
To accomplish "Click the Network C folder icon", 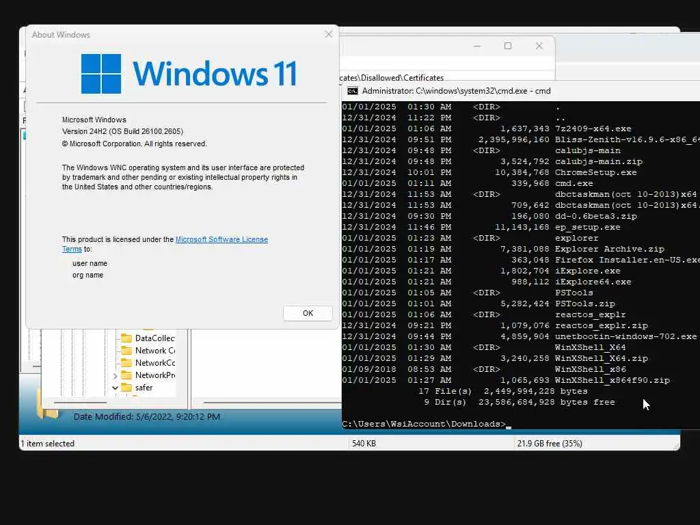I will pyautogui.click(x=126, y=351).
